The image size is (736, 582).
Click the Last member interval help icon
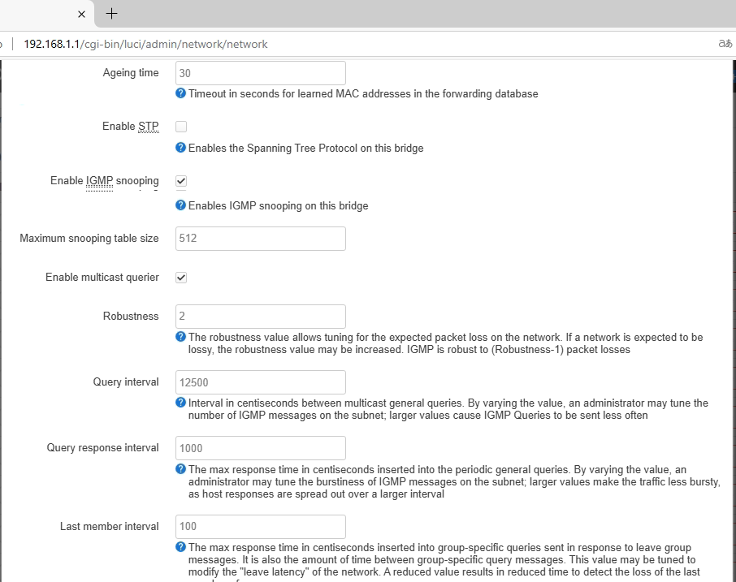point(180,546)
